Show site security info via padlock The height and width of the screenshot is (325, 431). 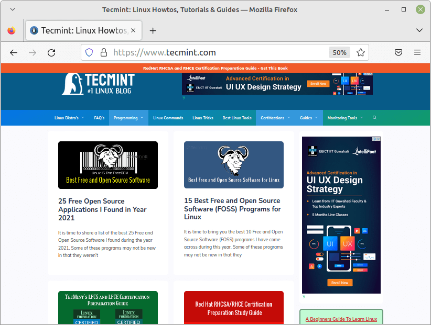[104, 52]
